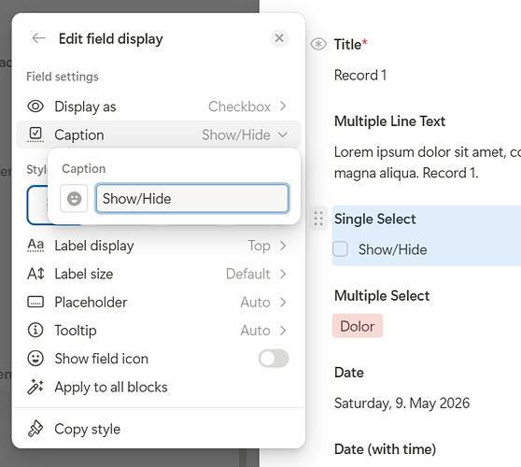Click the Dolor tag under Multiple Select
The height and width of the screenshot is (467, 521).
click(358, 326)
